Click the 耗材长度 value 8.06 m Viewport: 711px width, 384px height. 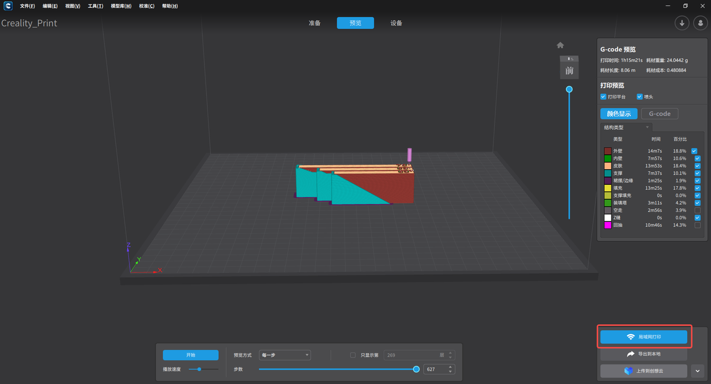click(628, 70)
